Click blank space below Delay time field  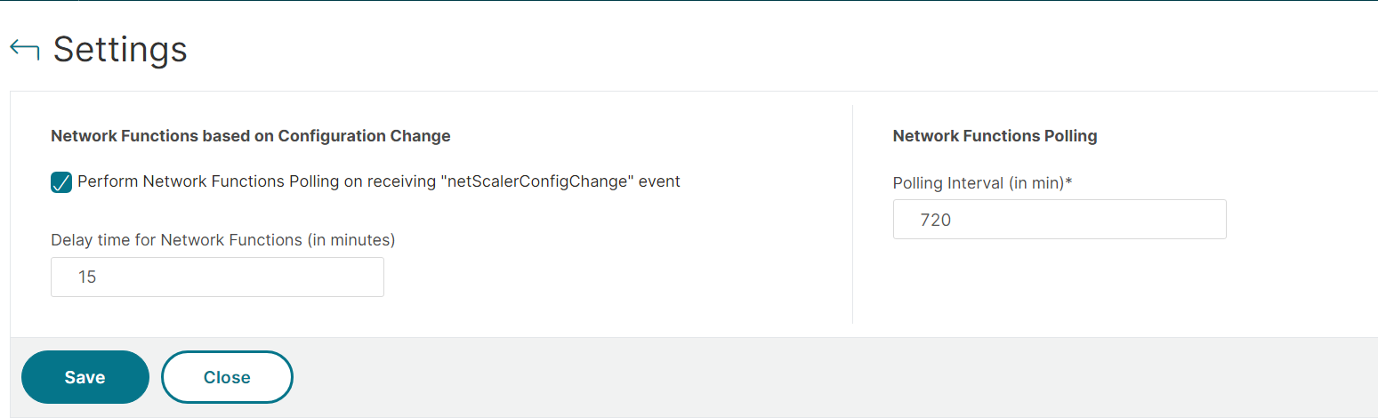(x=217, y=316)
